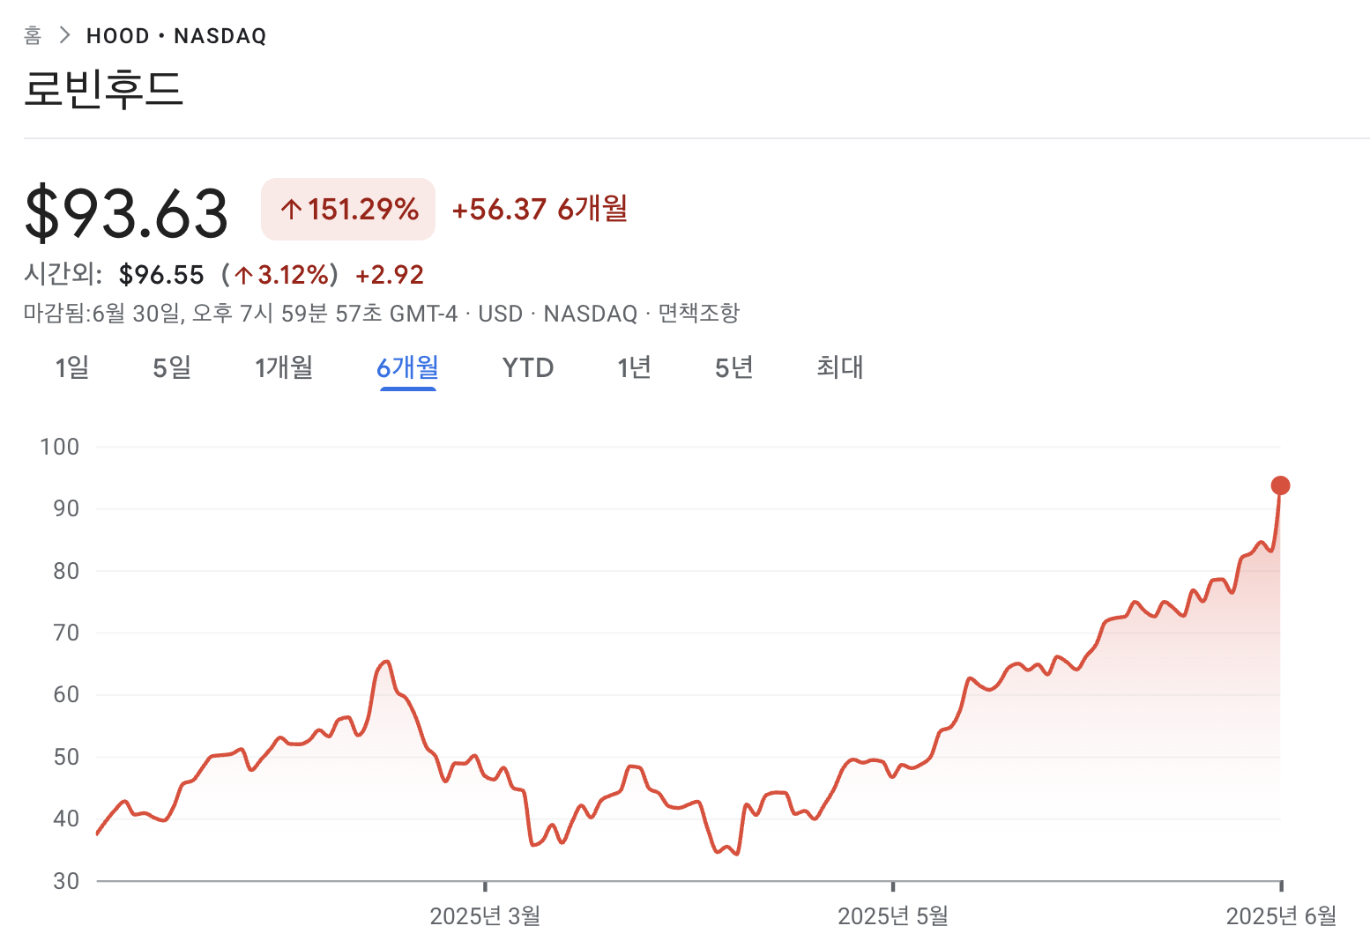1370x948 pixels.
Task: Click the HOOD • NASDAQ ticker label
Action: (x=176, y=36)
